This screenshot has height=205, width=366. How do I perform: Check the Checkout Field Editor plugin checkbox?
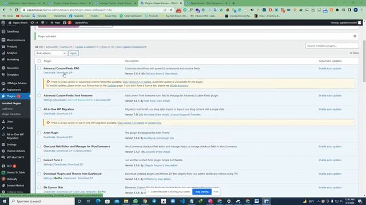39,146
